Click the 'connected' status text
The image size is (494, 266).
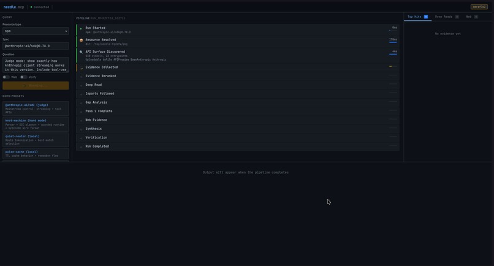point(41,7)
